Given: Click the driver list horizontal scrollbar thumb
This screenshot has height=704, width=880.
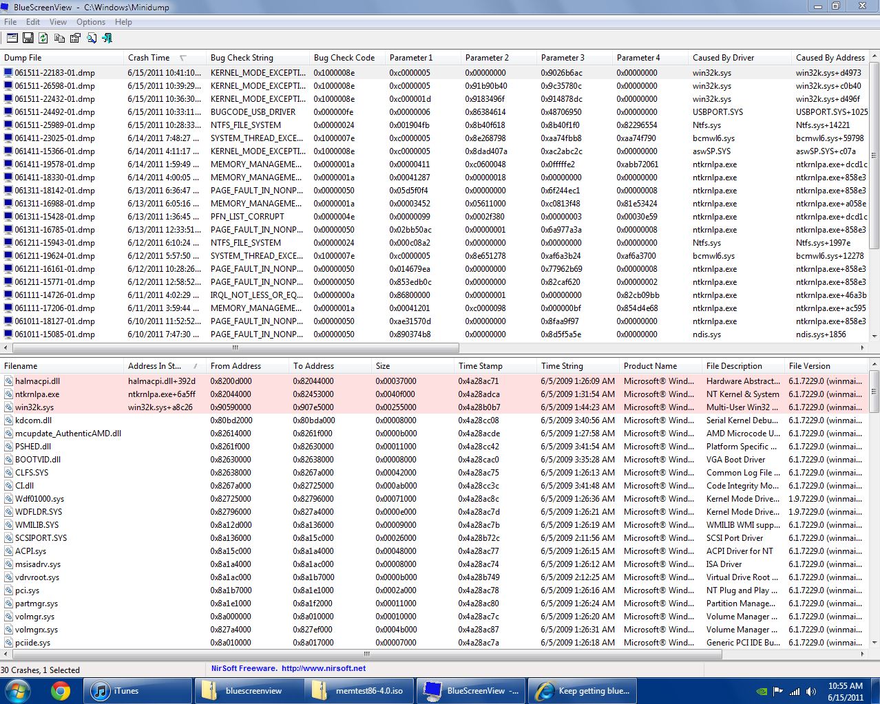Looking at the screenshot, I should (366, 654).
